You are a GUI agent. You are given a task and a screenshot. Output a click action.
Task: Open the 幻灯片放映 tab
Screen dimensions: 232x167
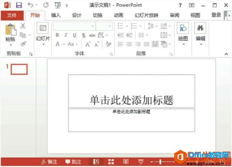pos(146,15)
